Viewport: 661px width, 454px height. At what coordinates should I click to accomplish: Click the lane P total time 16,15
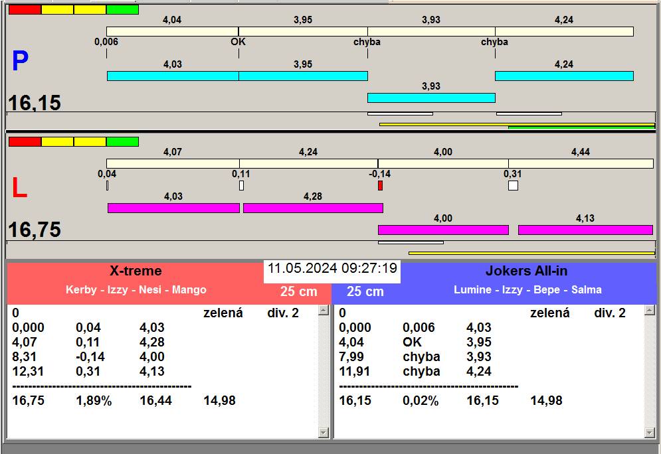click(x=35, y=103)
